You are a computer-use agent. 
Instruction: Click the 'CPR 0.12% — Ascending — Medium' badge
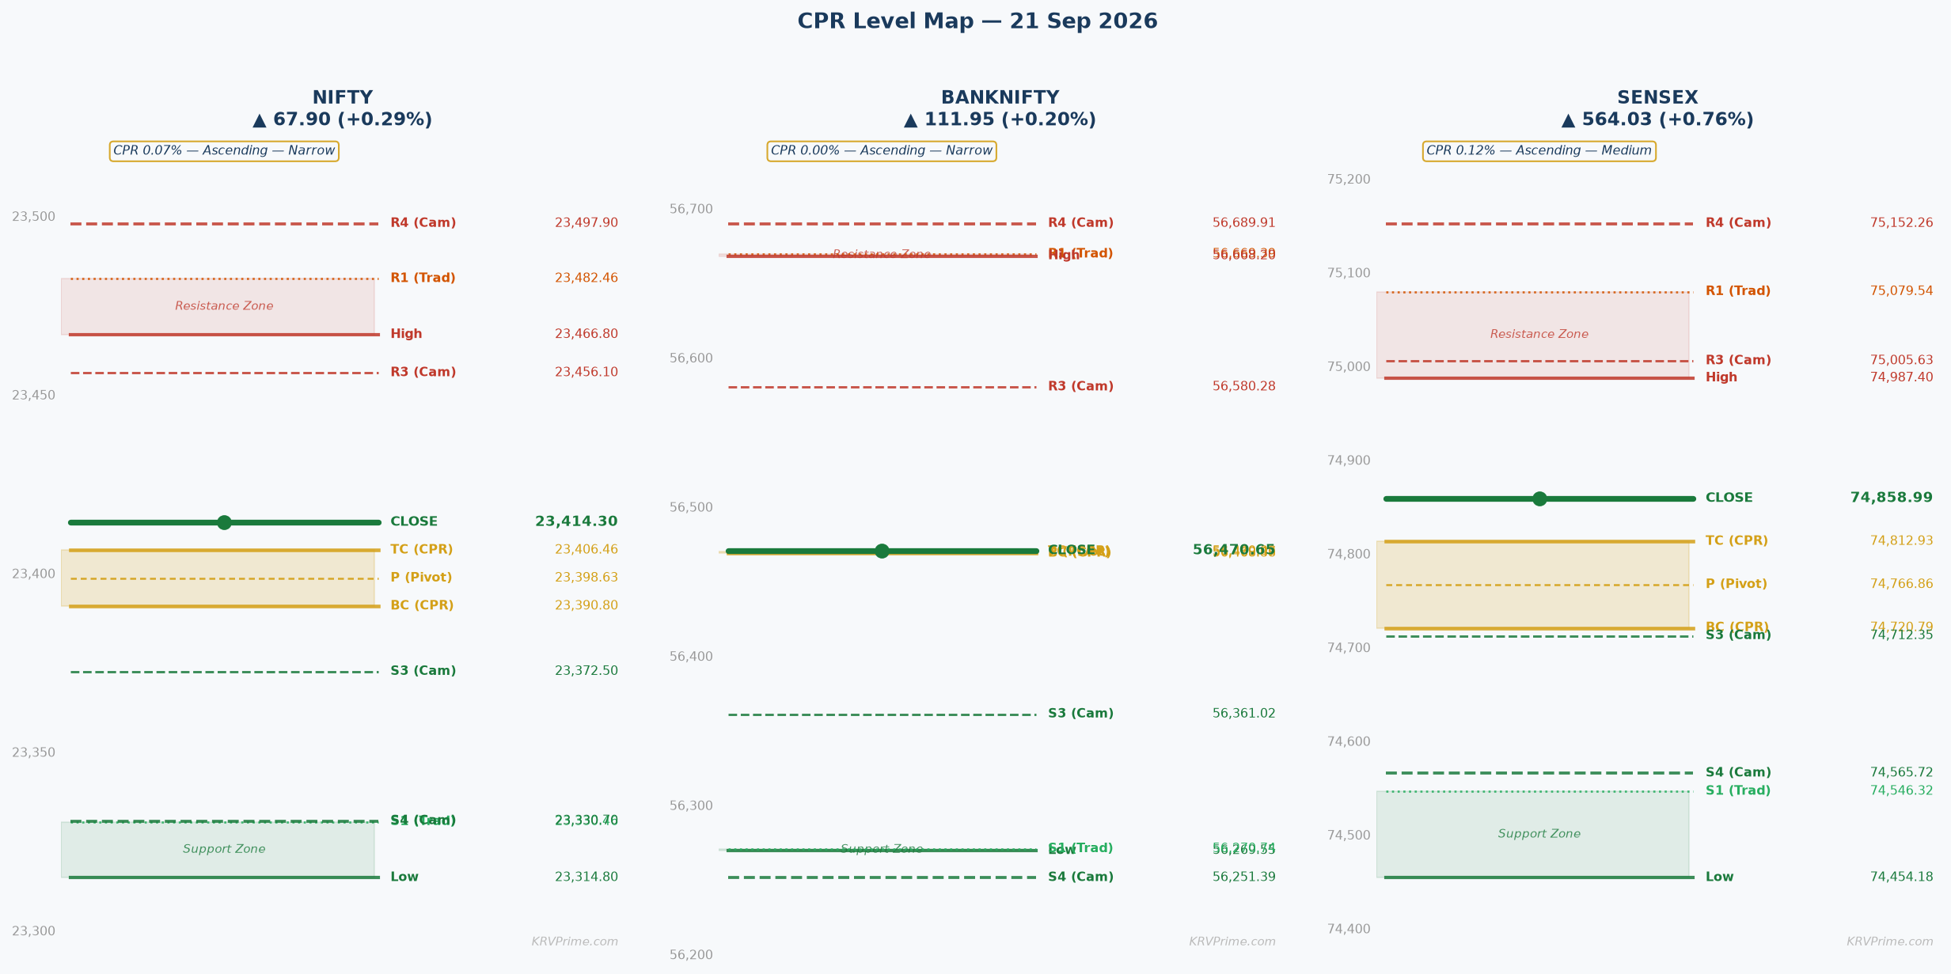click(1539, 151)
